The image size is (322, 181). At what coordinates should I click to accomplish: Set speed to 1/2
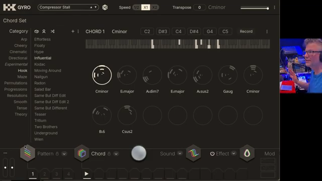[136, 8]
